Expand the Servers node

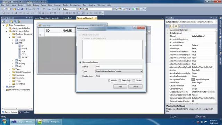point(3,87)
